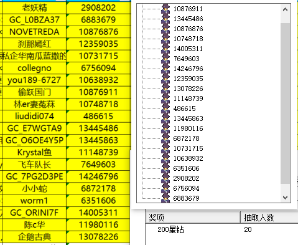Click the user icon beside 6351606 in list

165,168
